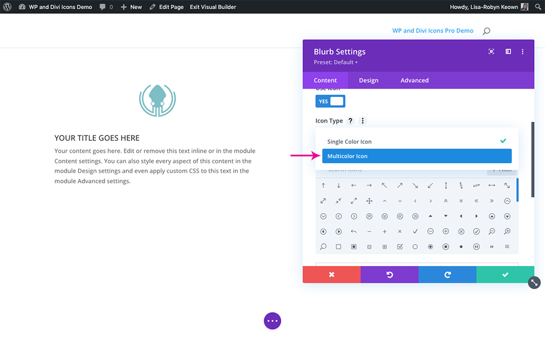This screenshot has width=545, height=340.
Task: Click the red discard changes X button
Action: tap(331, 274)
